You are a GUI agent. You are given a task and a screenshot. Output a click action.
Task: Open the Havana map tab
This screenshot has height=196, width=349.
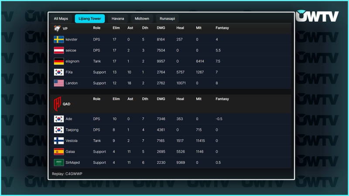(118, 19)
